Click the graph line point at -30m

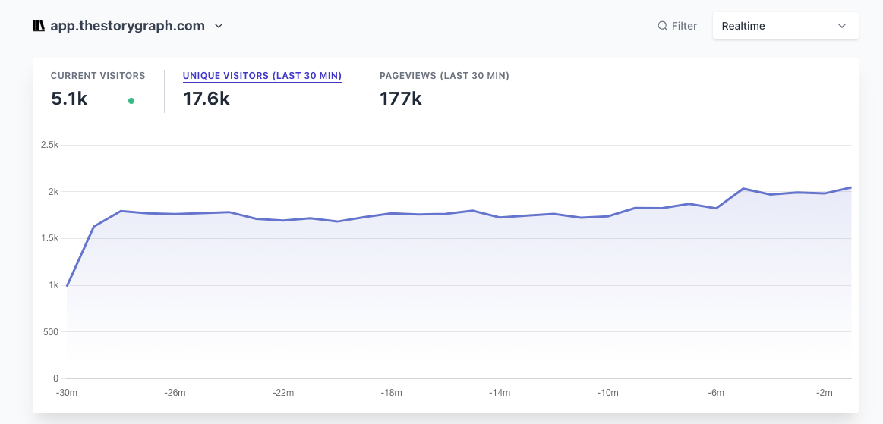(x=67, y=286)
